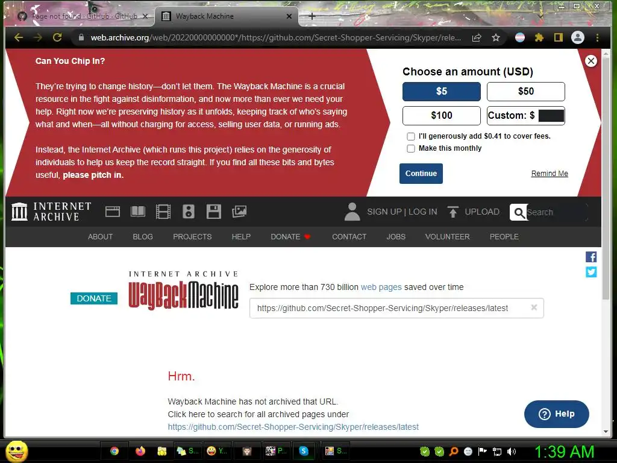Check 'Make this monthly' box
617x463 pixels.
coord(411,148)
